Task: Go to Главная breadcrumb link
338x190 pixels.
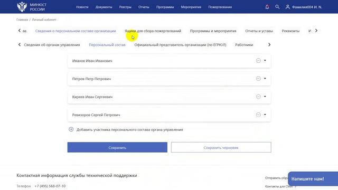Action: click(x=22, y=20)
